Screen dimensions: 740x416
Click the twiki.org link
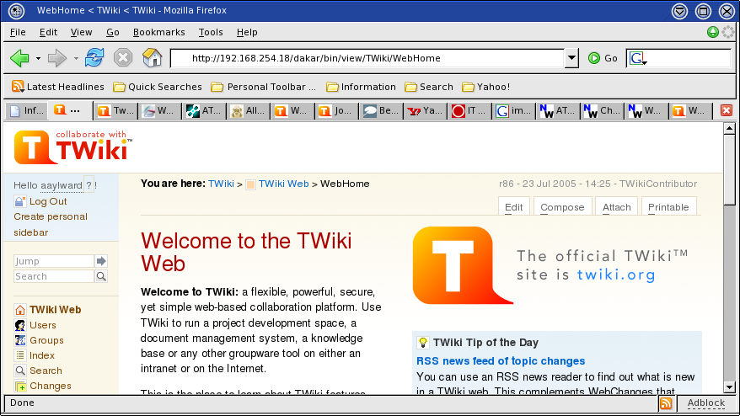(x=616, y=275)
